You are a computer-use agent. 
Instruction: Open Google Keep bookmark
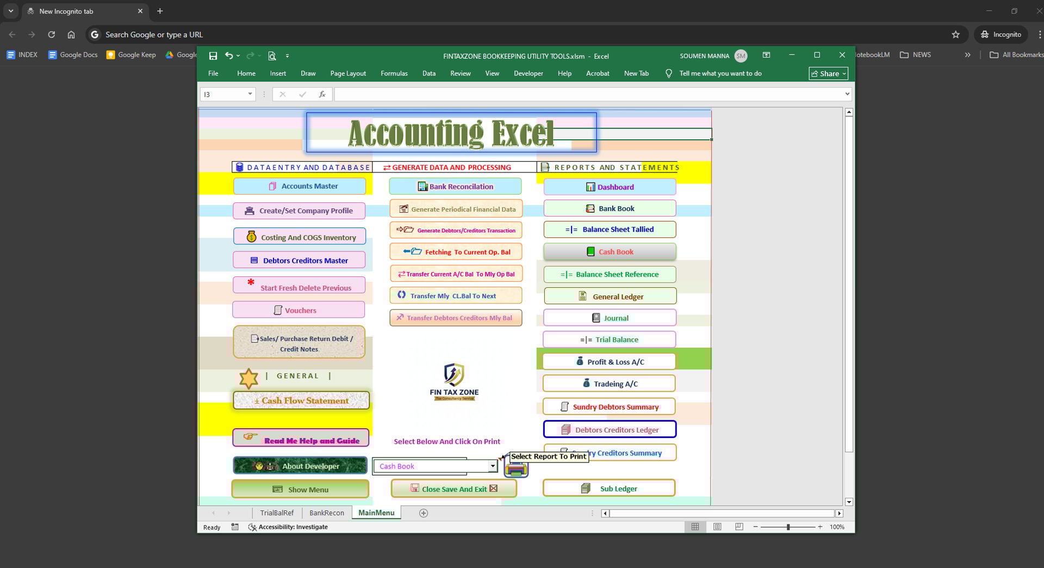tap(131, 54)
